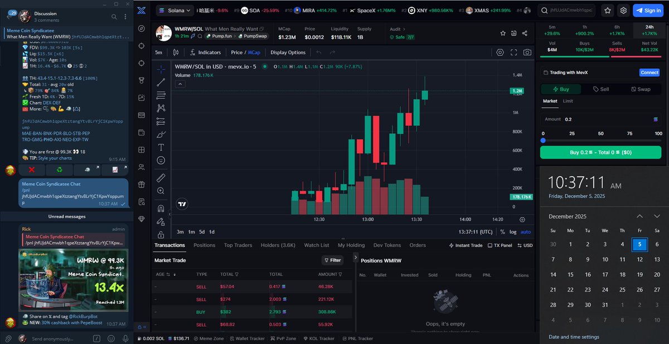Select the 24h stats period
This screenshot has width=669, height=344.
coord(648,30)
